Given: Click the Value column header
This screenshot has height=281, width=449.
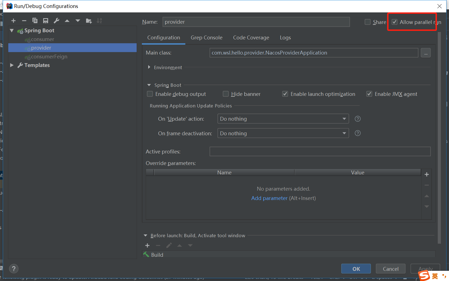Looking at the screenshot, I should pyautogui.click(x=357, y=172).
